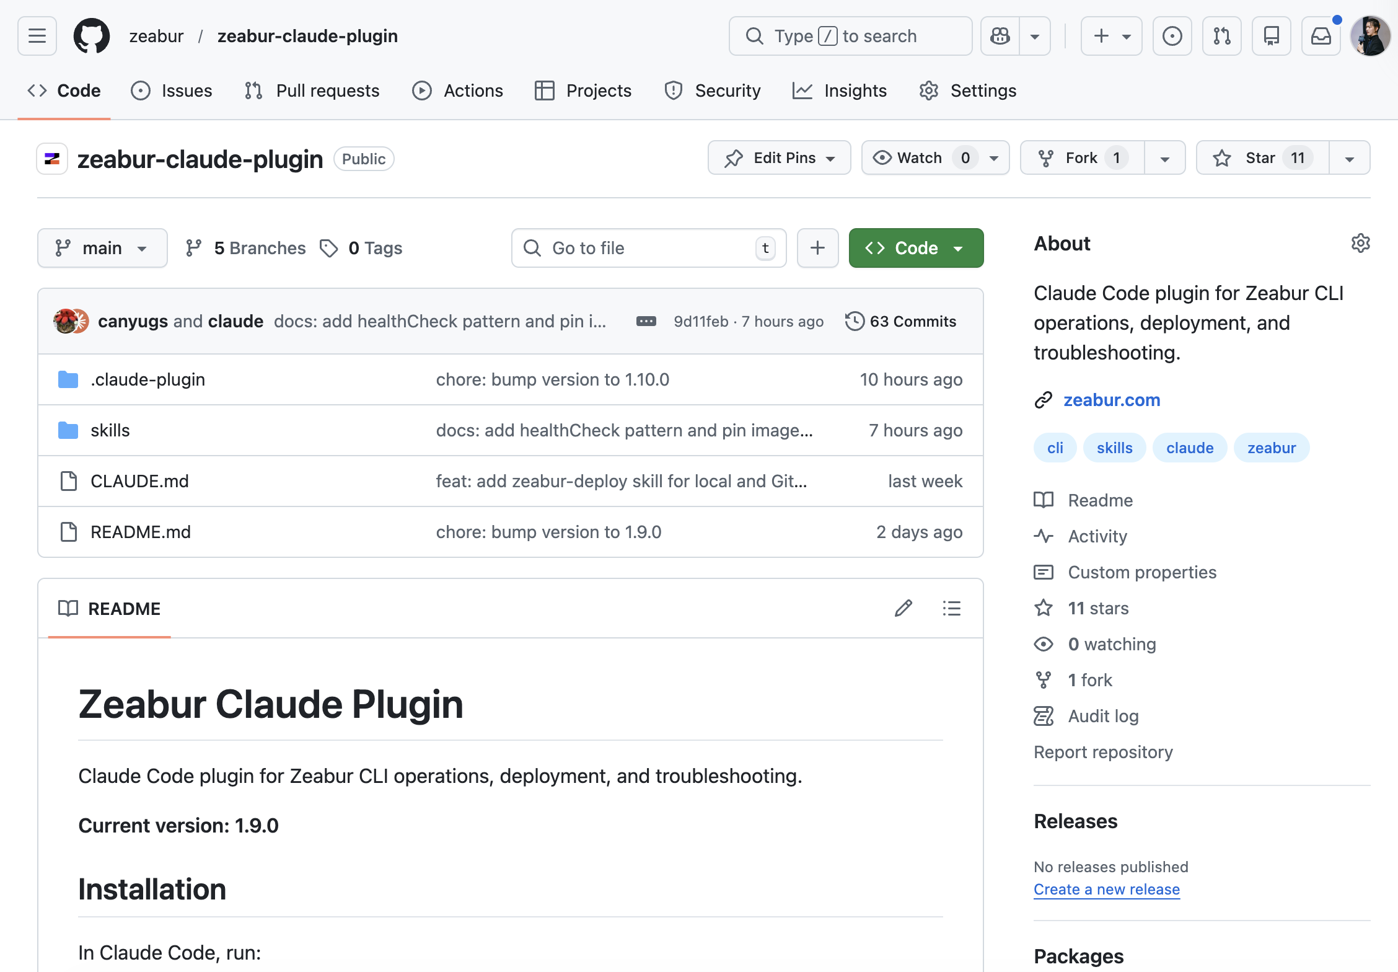
Task: Click the Go to file search field
Action: tap(648, 247)
